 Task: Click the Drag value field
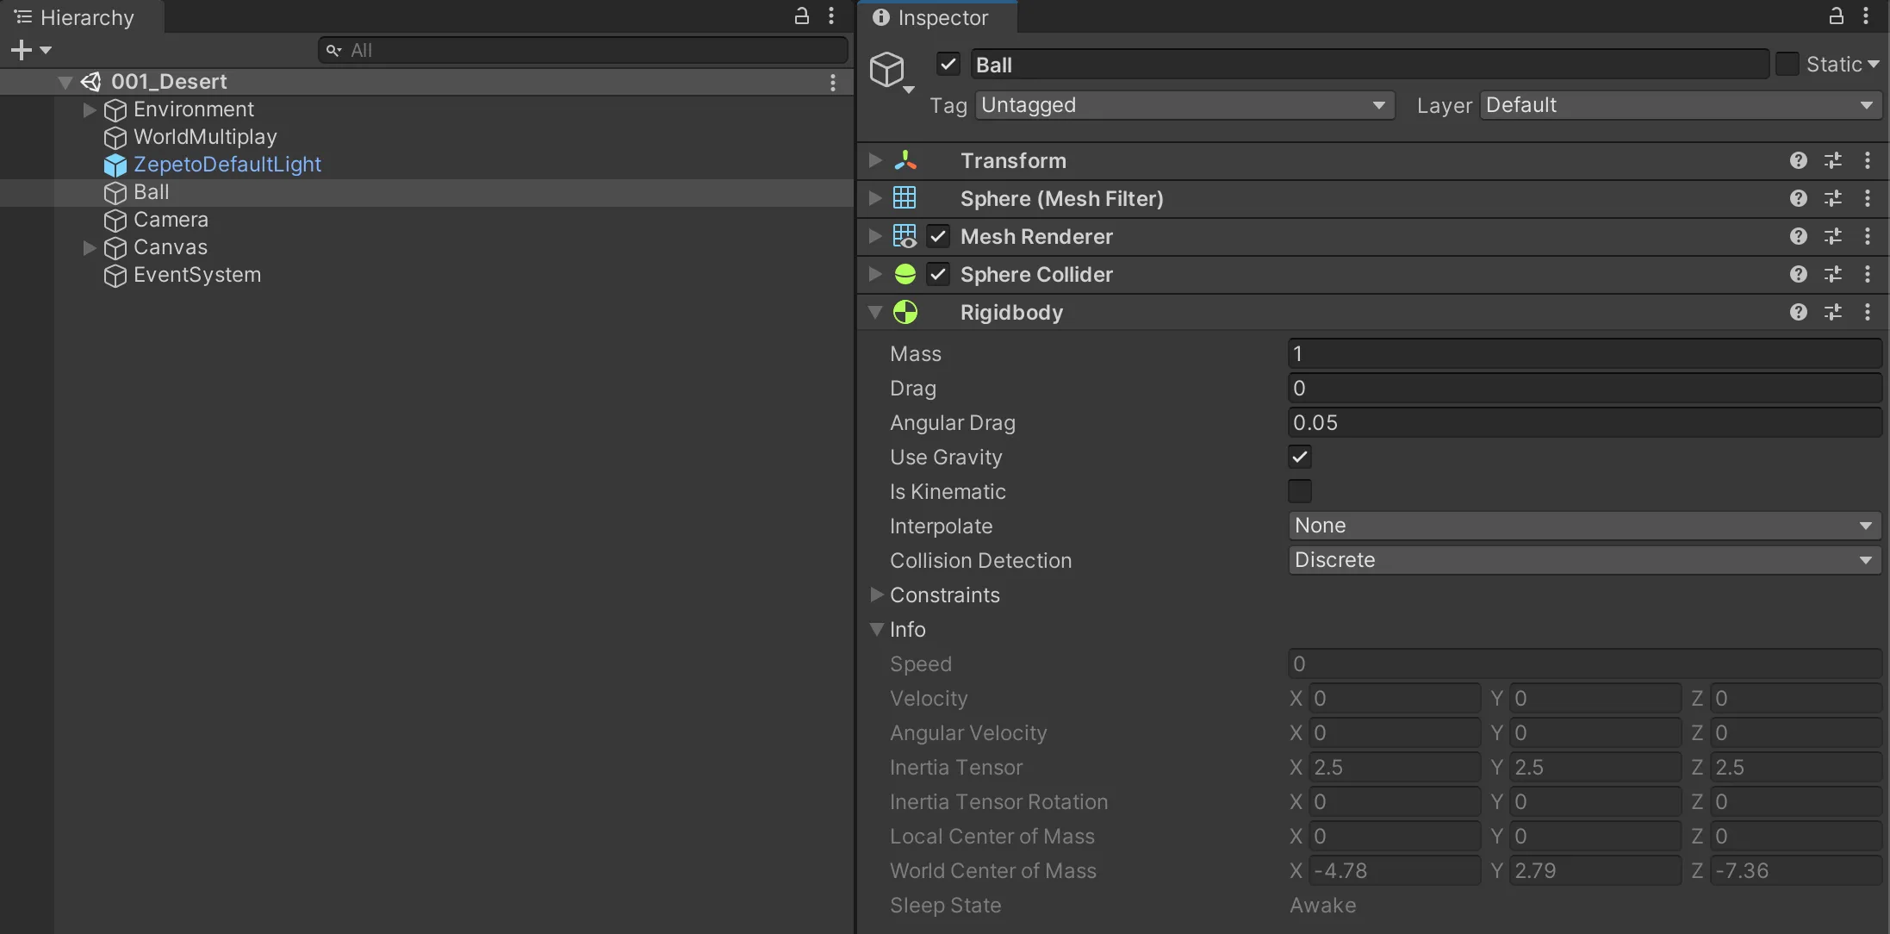tap(1584, 388)
